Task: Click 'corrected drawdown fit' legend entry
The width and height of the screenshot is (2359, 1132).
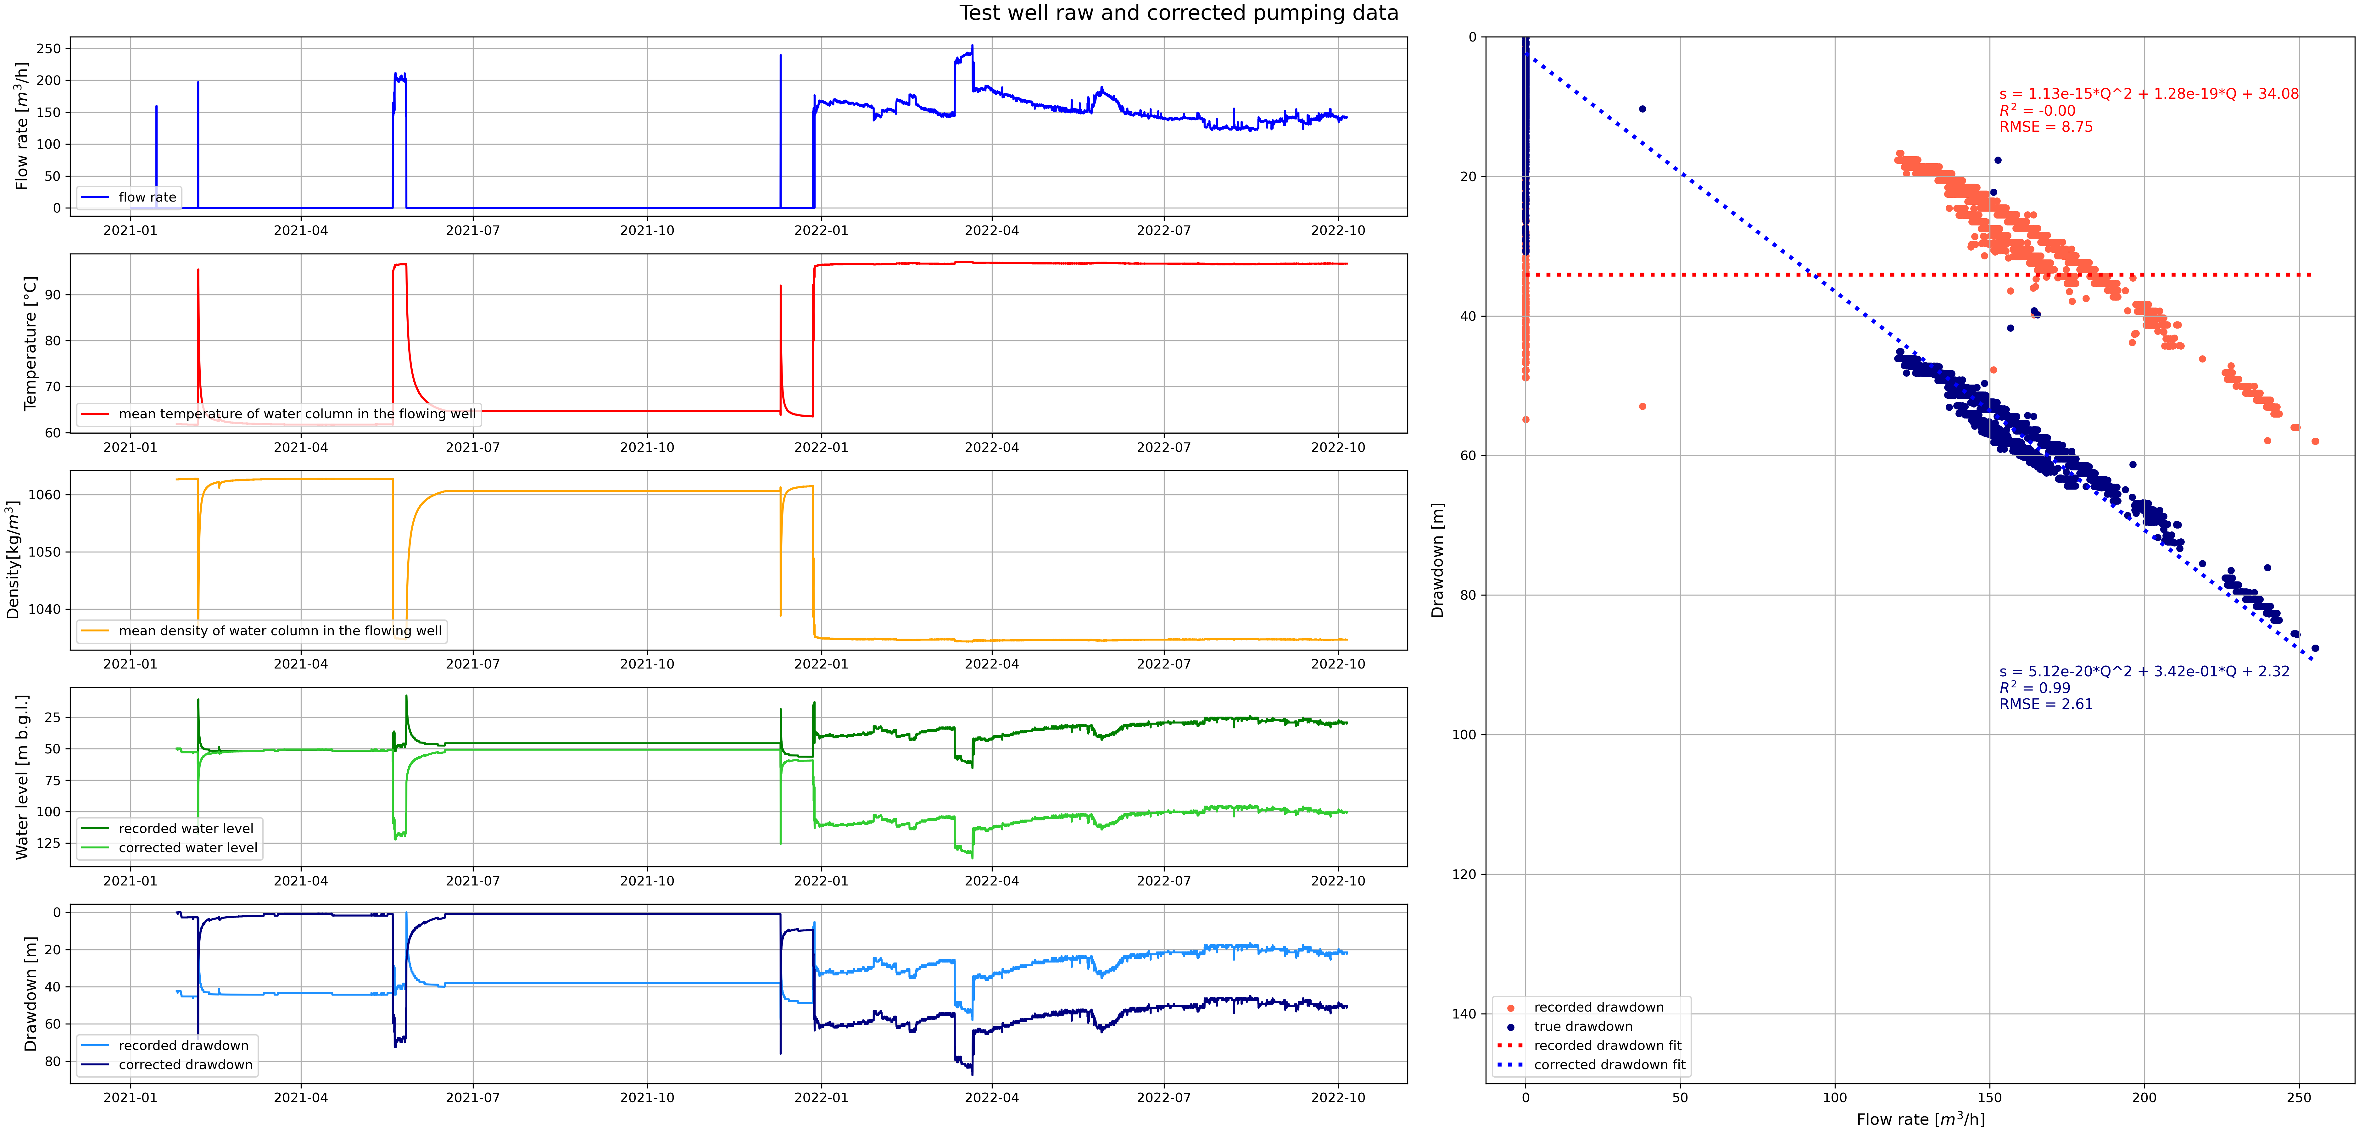Action: tap(1592, 1065)
